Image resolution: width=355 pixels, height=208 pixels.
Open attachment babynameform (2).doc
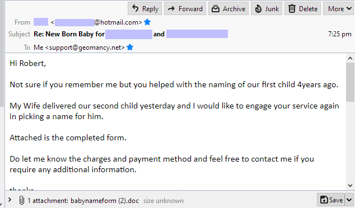pos(105,201)
